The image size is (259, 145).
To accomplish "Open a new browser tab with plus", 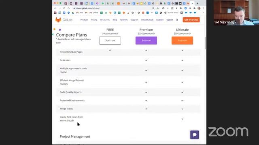I will (x=197, y=3).
